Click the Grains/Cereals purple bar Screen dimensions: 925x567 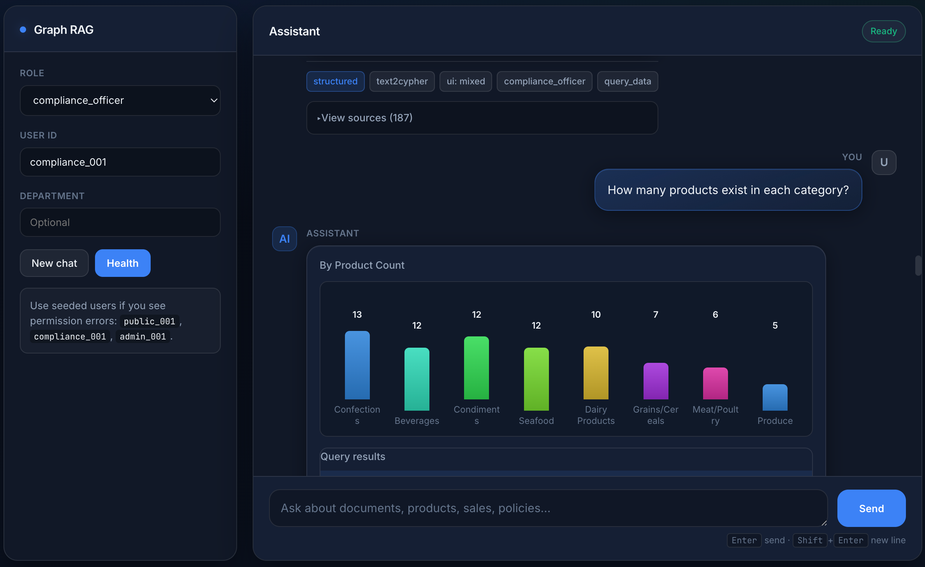point(656,381)
